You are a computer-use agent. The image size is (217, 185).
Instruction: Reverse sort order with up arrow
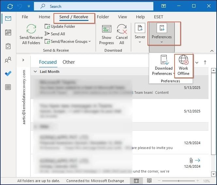point(205,62)
